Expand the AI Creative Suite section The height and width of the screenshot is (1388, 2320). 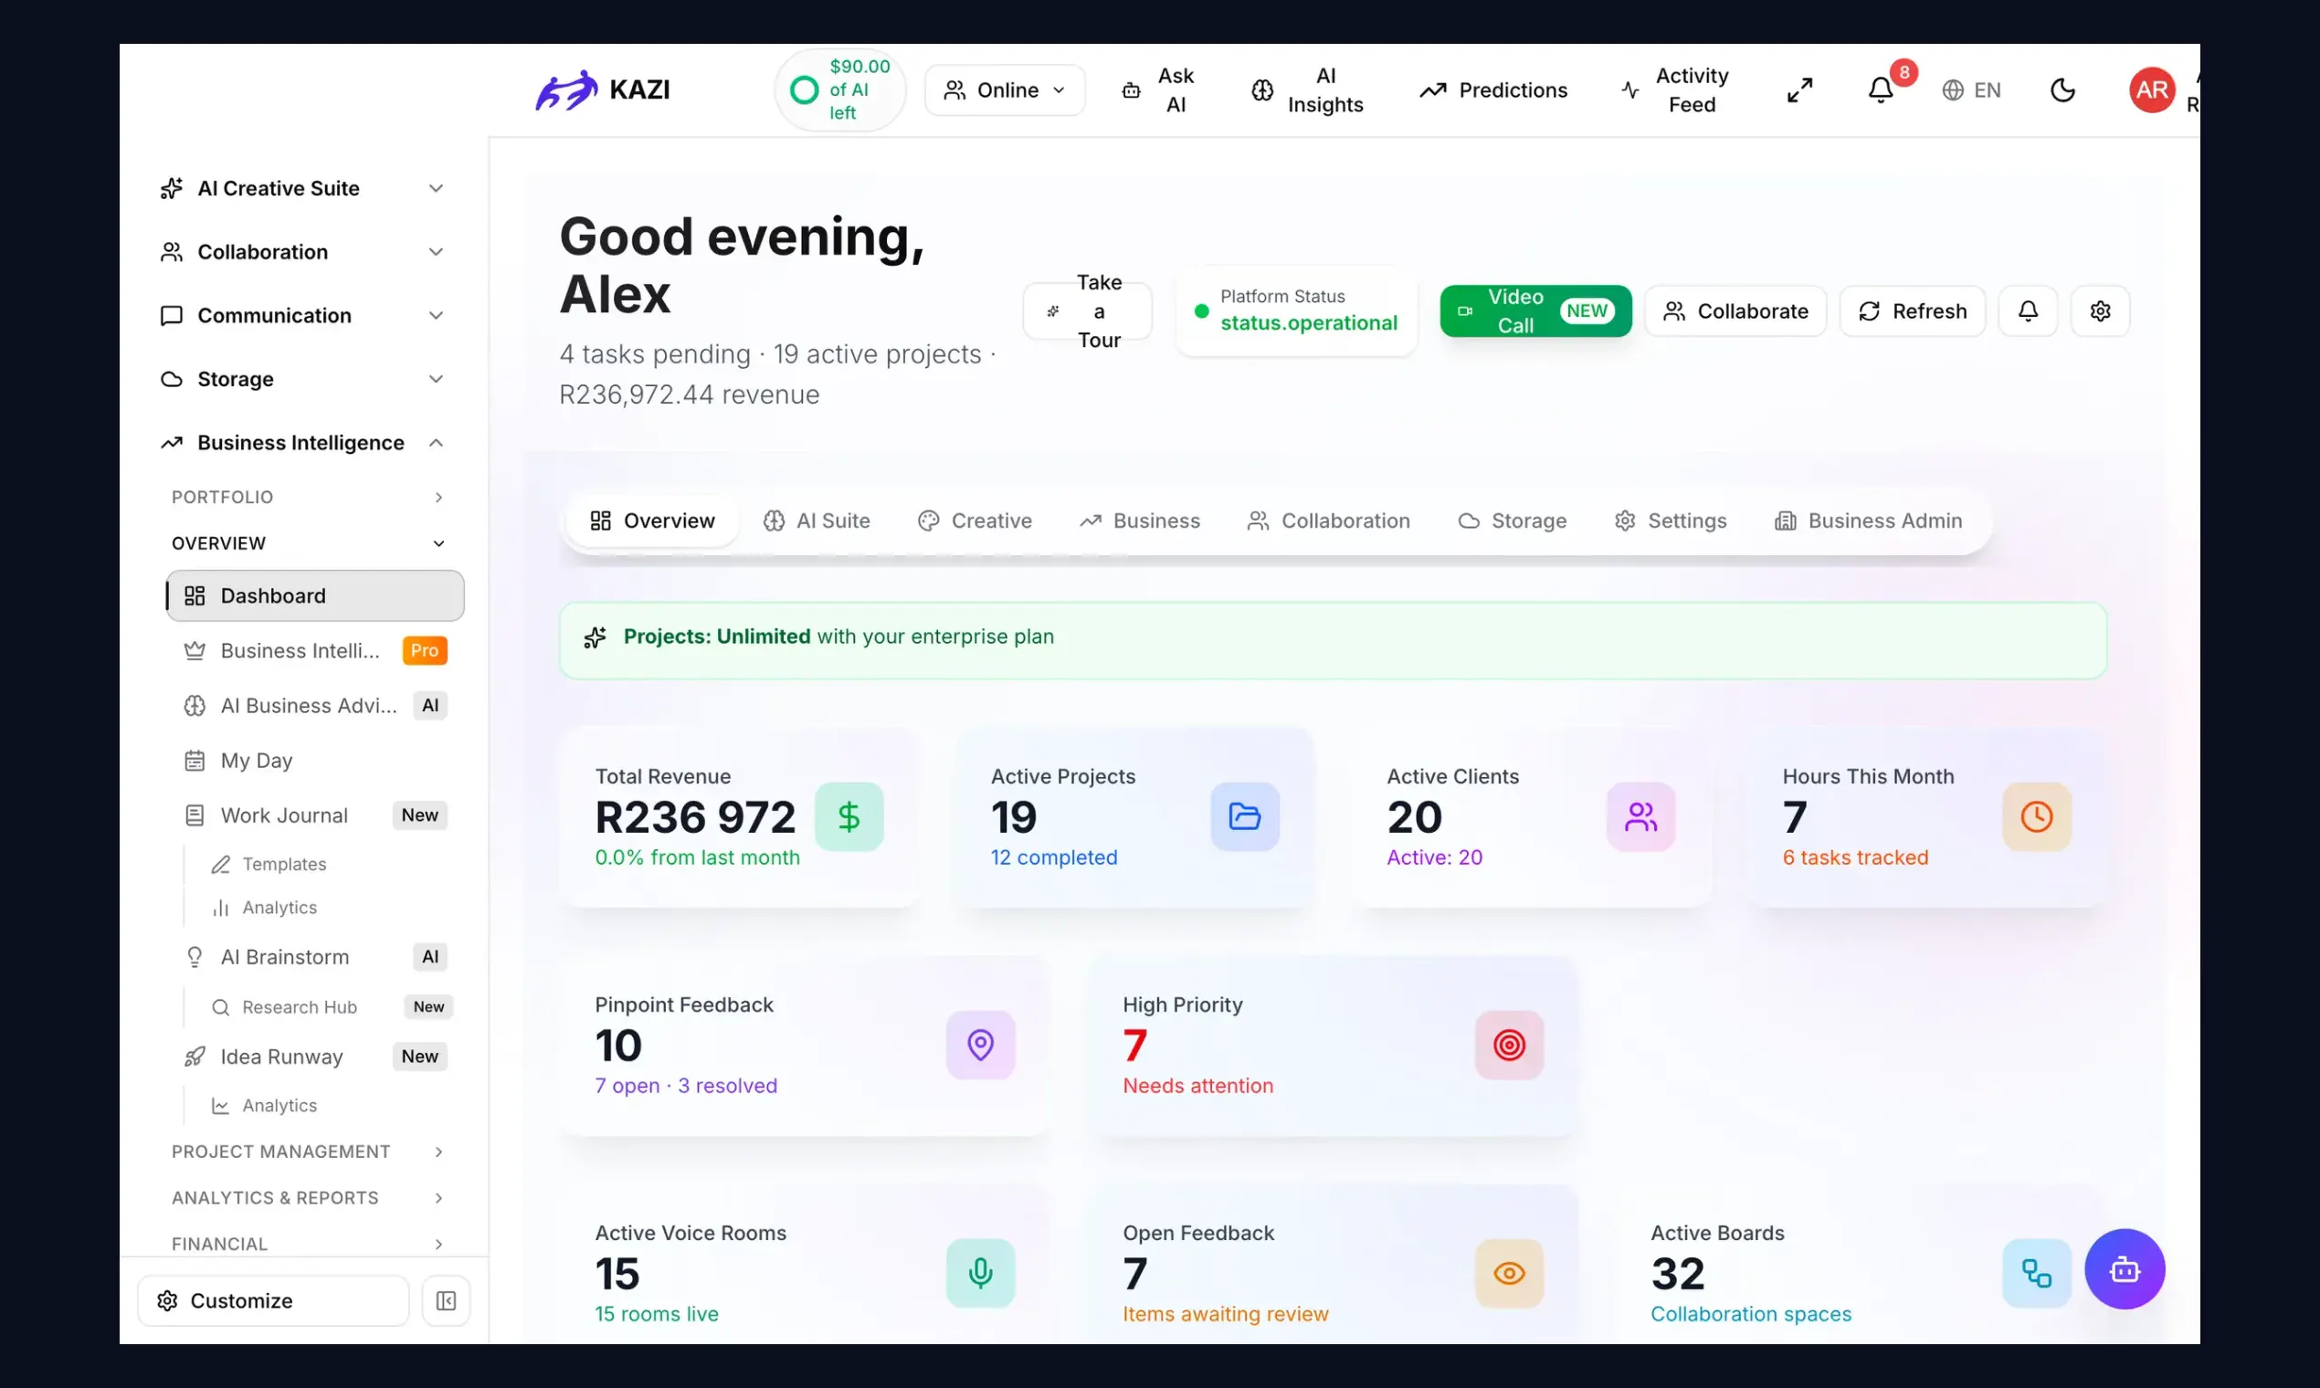(302, 188)
